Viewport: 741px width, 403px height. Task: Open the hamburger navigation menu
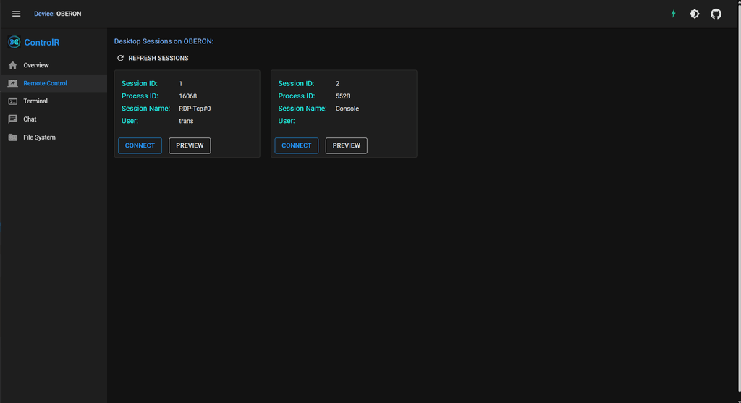click(x=17, y=14)
